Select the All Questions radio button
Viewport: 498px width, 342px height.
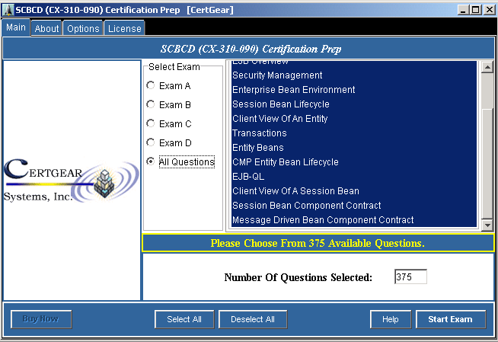click(151, 161)
